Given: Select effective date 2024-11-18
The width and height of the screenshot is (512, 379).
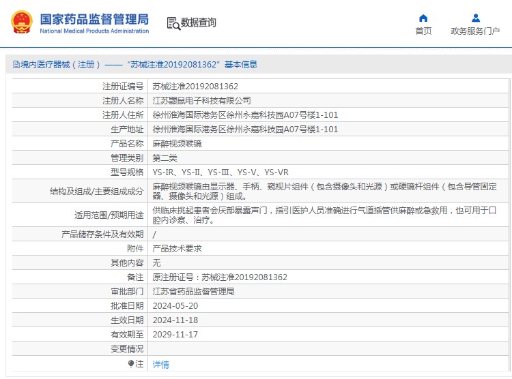Looking at the screenshot, I should (x=175, y=320).
